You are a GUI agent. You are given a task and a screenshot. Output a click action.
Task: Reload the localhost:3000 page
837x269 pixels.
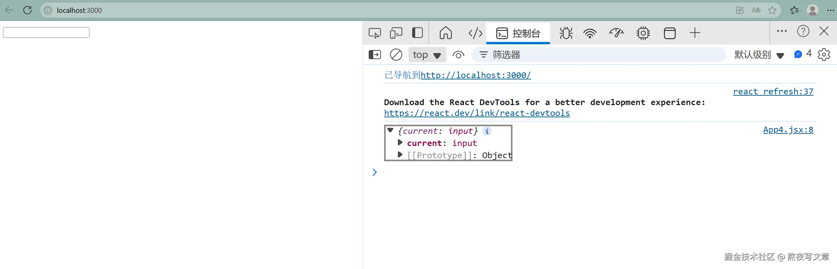pyautogui.click(x=27, y=10)
